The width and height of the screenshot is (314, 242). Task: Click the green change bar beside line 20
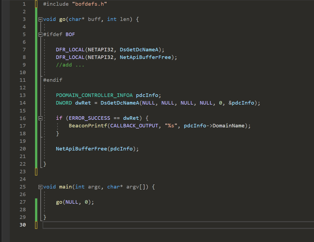click(36, 149)
